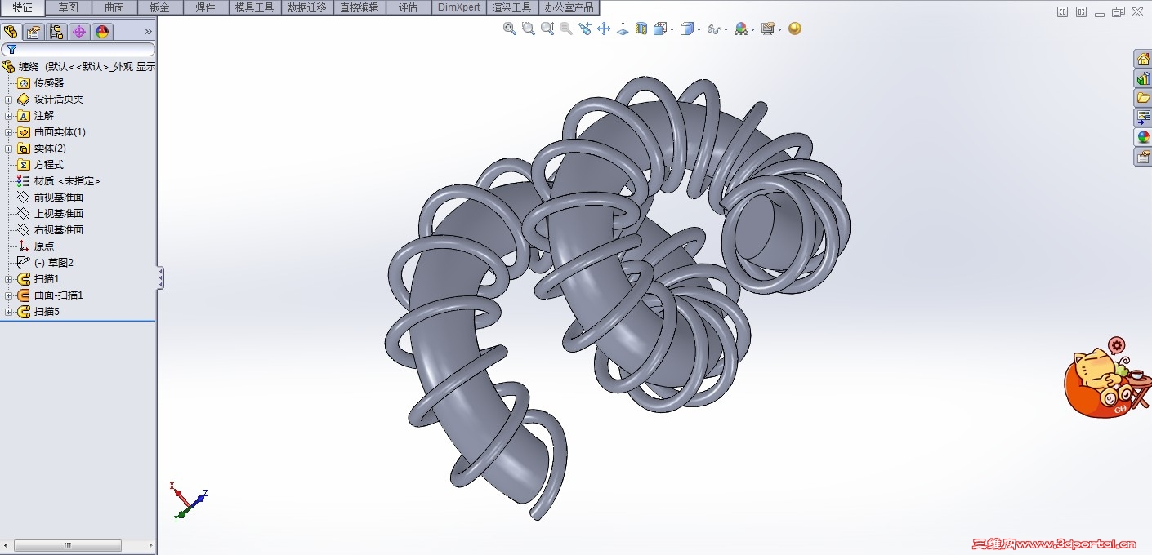Switch to the 直接编辑 tab
Screen dimensions: 1152x555
(359, 7)
